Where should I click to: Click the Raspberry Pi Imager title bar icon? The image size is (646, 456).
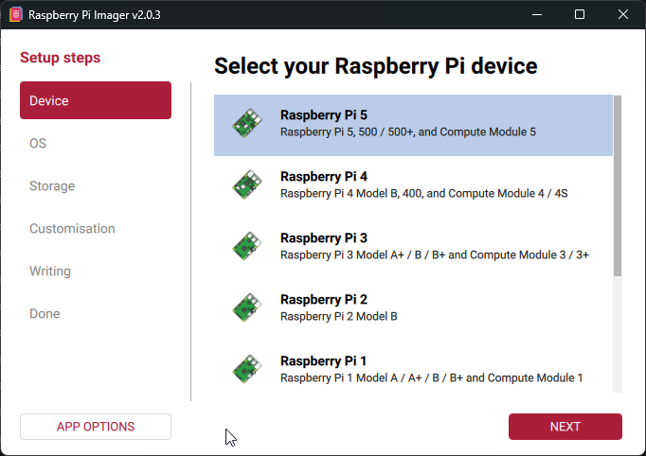(x=15, y=15)
